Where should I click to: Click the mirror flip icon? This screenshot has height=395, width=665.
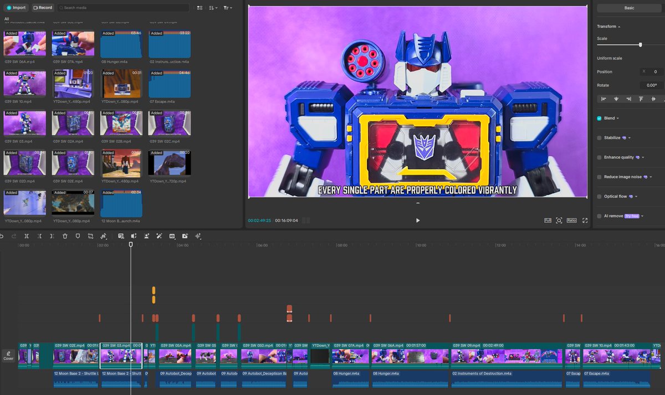tap(134, 236)
